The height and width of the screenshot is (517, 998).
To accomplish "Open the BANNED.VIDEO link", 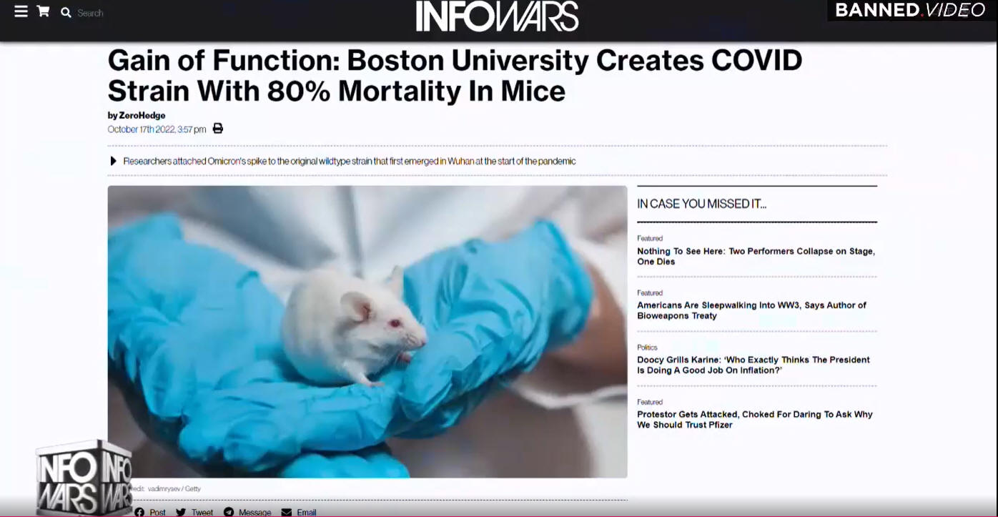I will (911, 11).
